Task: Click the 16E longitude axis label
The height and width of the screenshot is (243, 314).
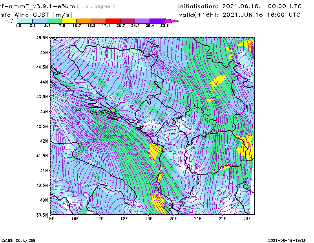Action: [75, 219]
